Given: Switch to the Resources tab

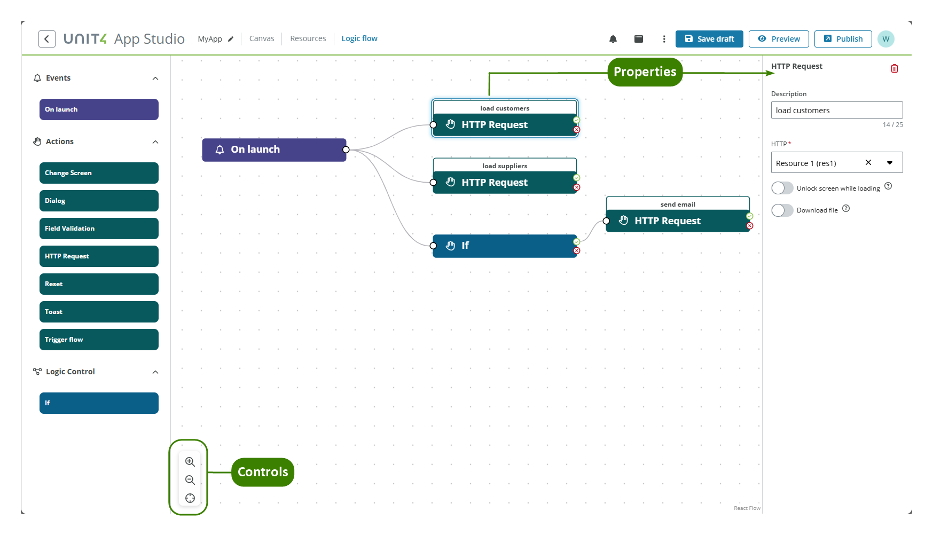Looking at the screenshot, I should point(308,38).
